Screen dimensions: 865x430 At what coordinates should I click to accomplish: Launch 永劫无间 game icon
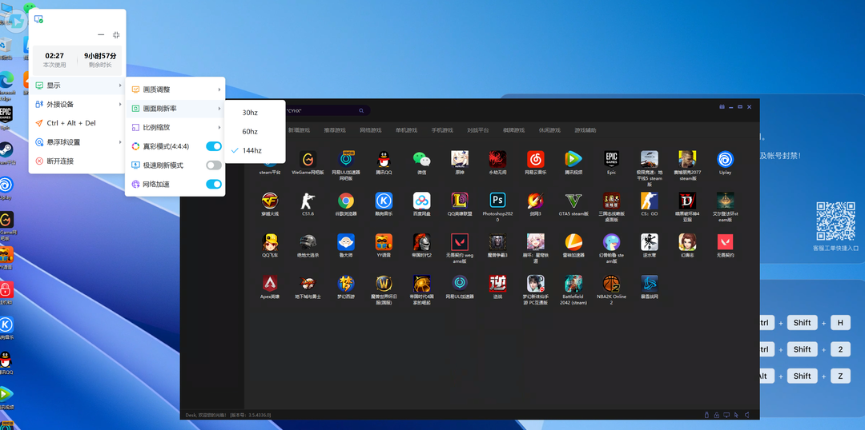pos(497,159)
